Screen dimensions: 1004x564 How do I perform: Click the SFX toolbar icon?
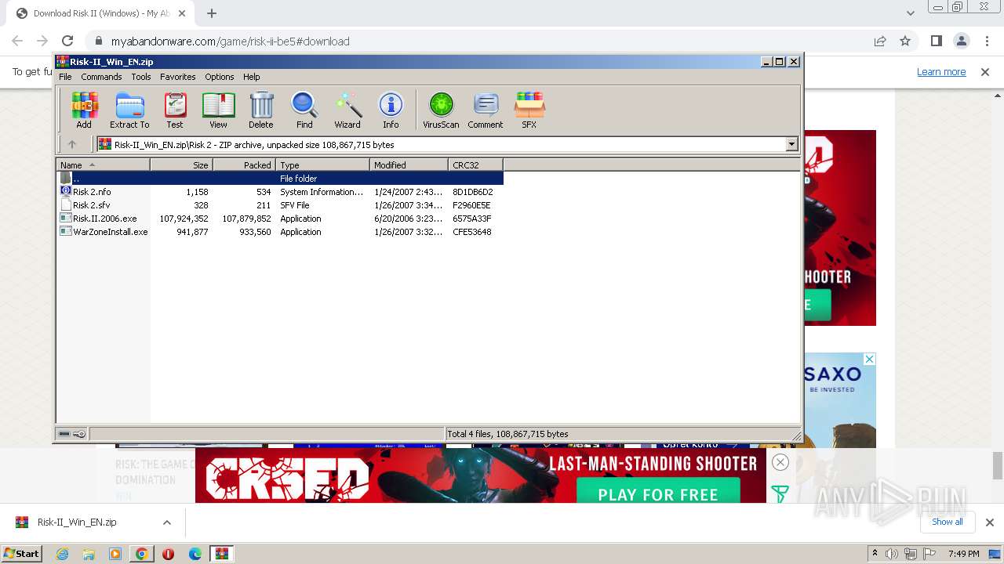(529, 110)
